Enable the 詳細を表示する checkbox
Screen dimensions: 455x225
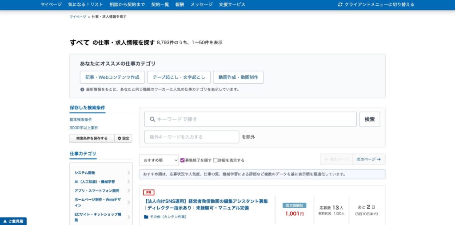click(216, 160)
